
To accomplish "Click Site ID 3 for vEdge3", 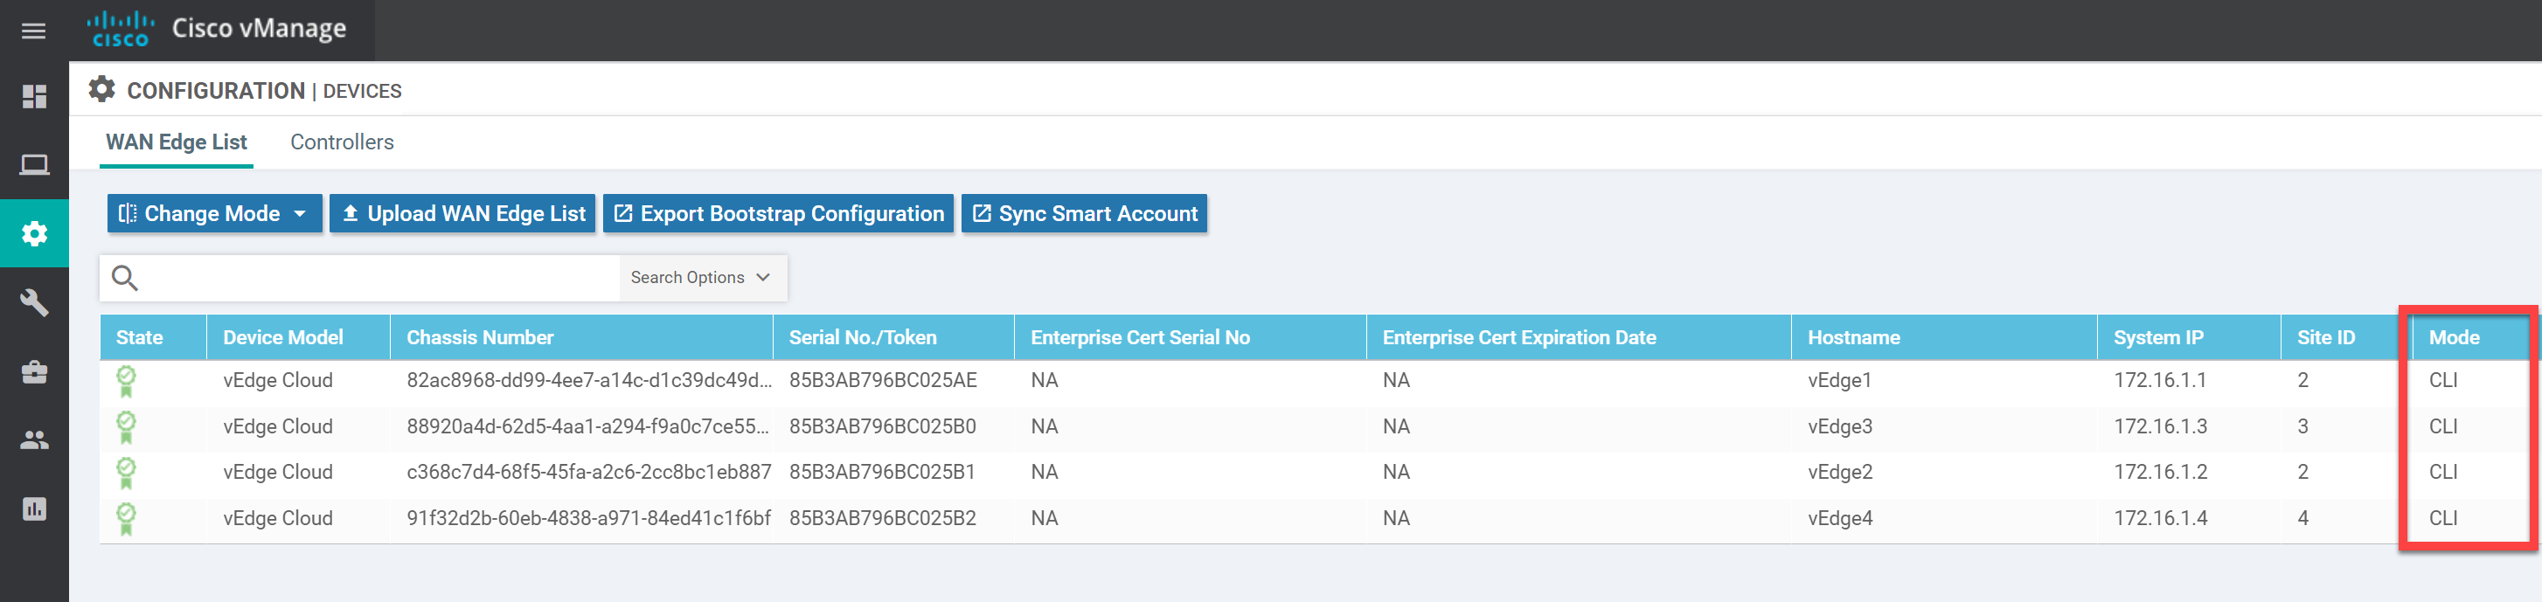I will [2302, 427].
